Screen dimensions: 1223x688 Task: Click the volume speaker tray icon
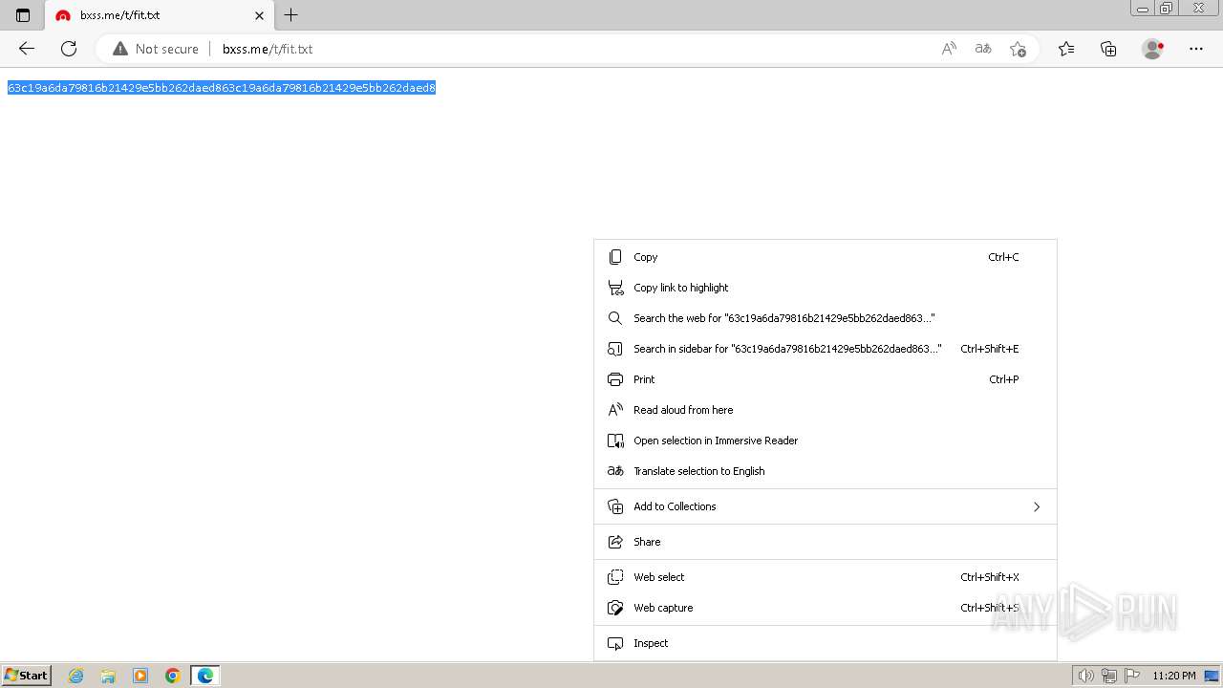coord(1086,676)
